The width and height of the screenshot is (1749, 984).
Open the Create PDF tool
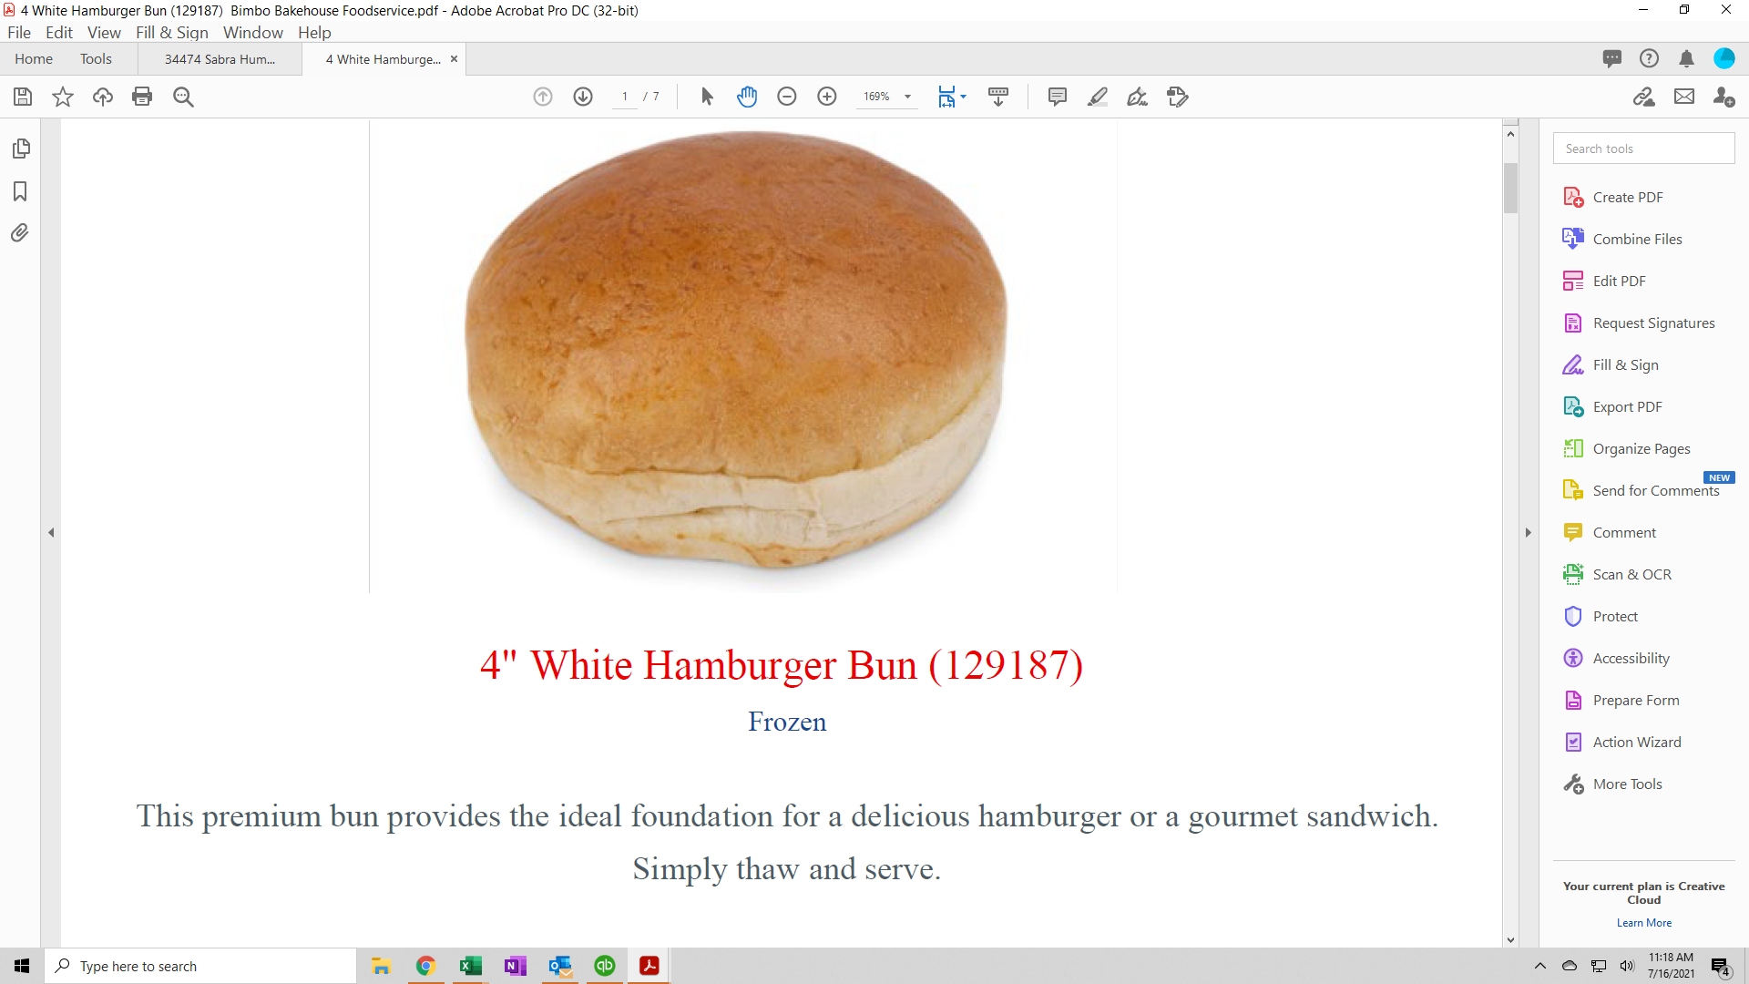1628,198
